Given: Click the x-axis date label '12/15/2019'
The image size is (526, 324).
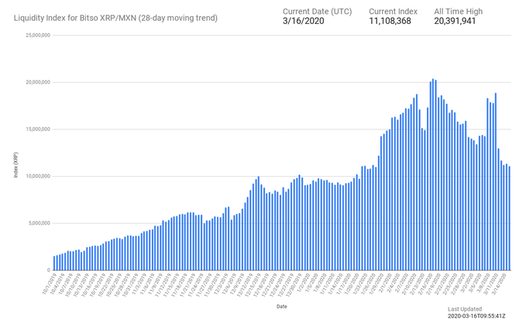Looking at the screenshot, I should [x=253, y=284].
